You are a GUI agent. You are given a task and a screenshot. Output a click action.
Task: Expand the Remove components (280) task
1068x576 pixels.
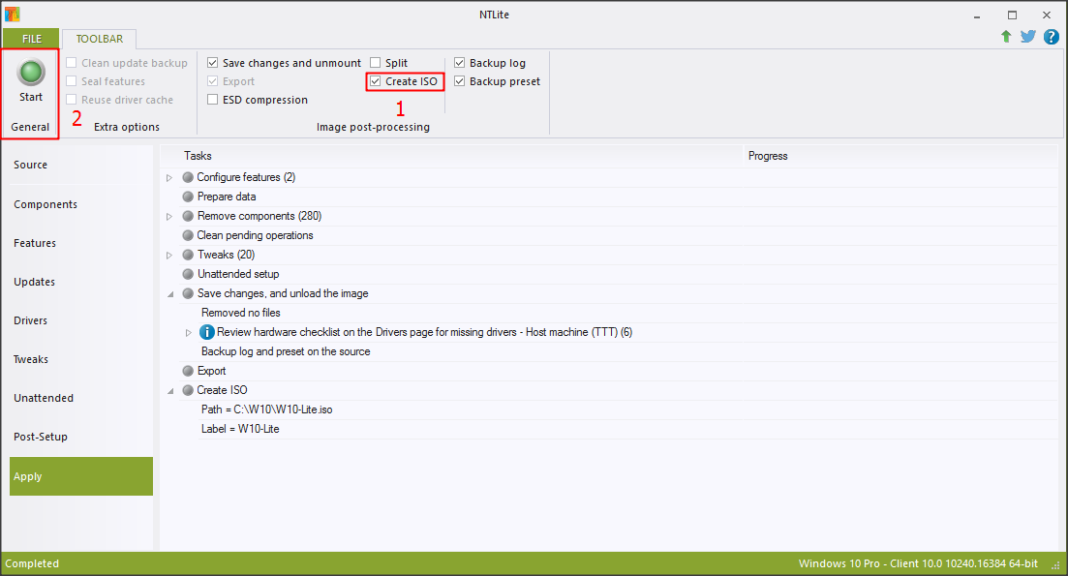169,216
